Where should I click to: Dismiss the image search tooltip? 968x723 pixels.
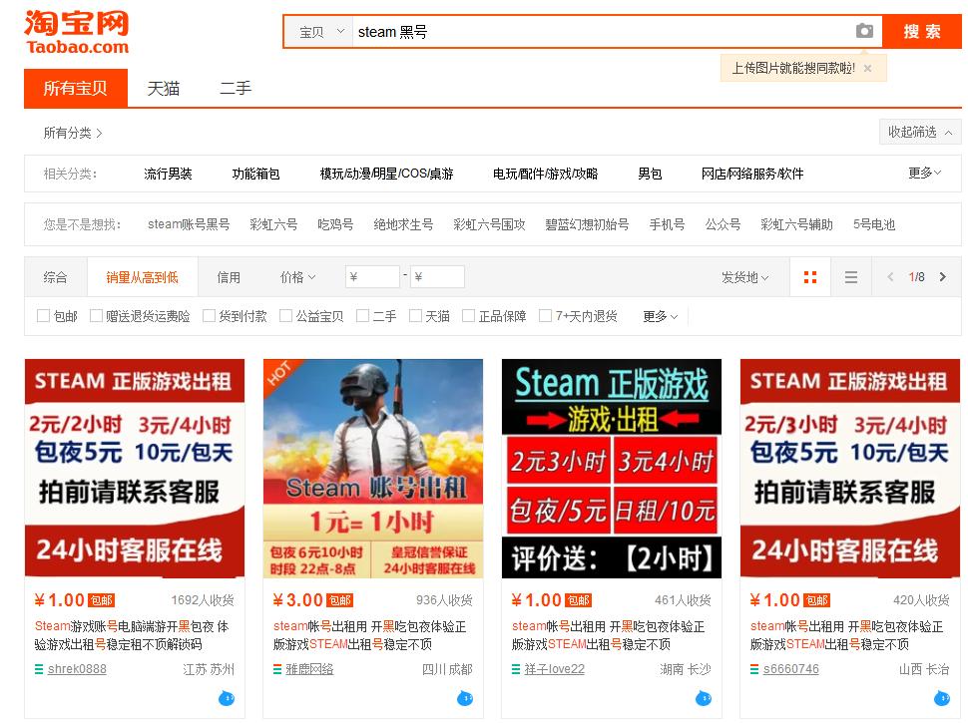point(867,67)
